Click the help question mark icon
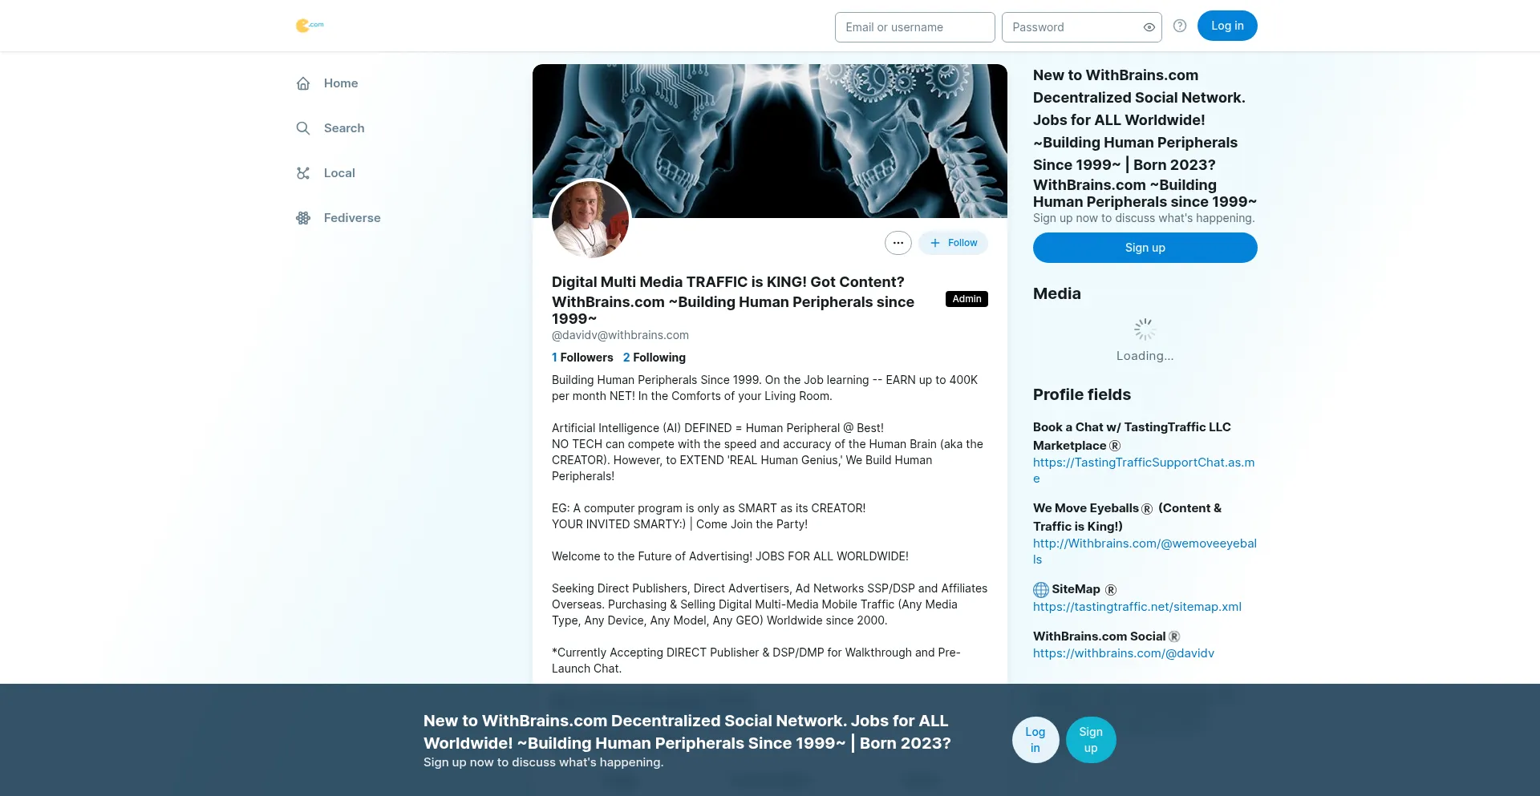 (x=1180, y=26)
